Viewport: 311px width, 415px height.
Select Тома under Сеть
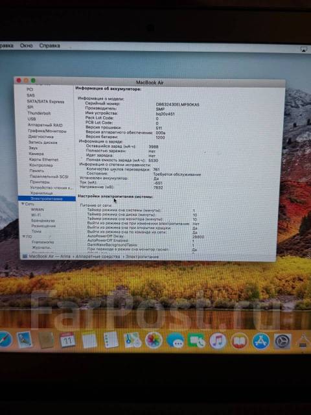(x=36, y=231)
